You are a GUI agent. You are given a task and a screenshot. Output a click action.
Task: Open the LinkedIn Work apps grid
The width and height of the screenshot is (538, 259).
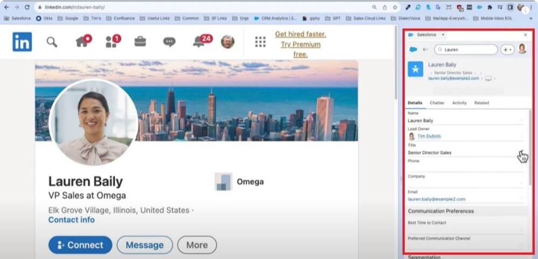(260, 42)
